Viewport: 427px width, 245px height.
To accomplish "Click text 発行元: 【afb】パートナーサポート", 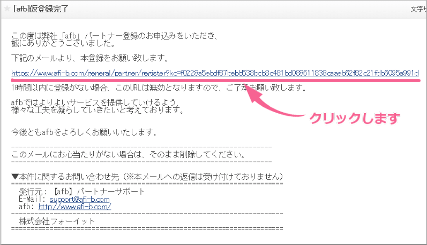I will pyautogui.click(x=82, y=192).
